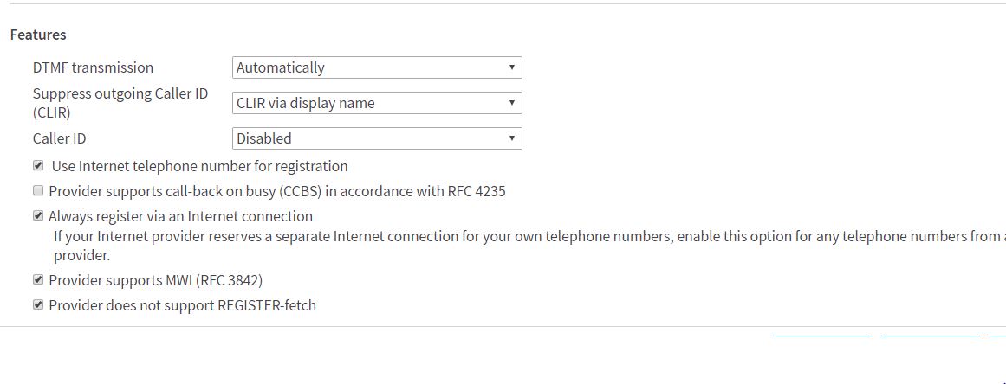Click the arrow on the Automatically dropdown
The image size is (1006, 384).
click(512, 67)
